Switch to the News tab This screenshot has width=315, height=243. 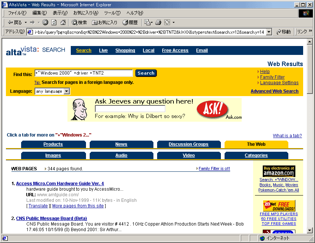point(121,144)
